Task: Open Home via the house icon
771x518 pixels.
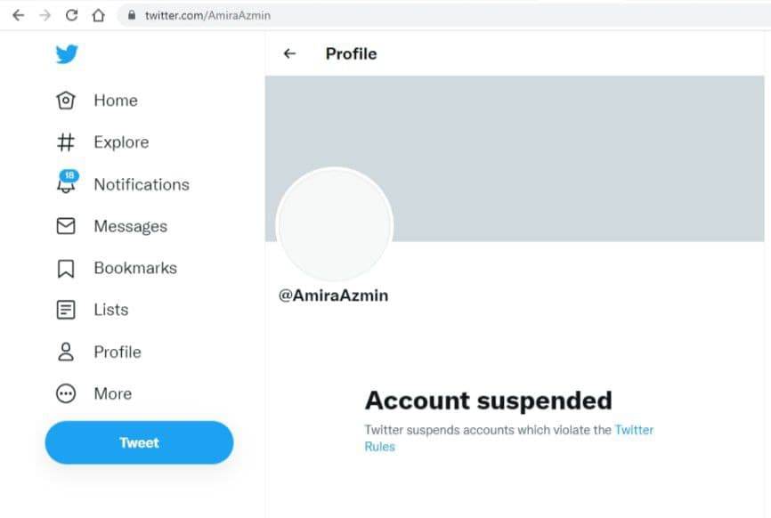Action: pyautogui.click(x=66, y=101)
